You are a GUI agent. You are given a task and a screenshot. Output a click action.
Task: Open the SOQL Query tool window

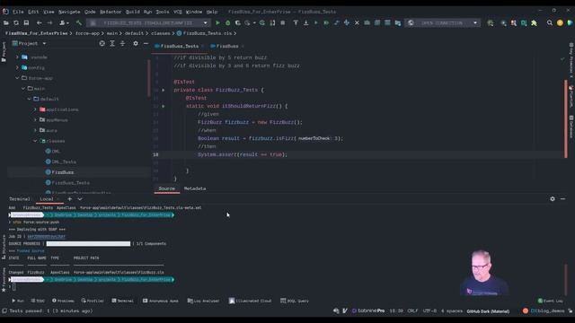coord(295,301)
